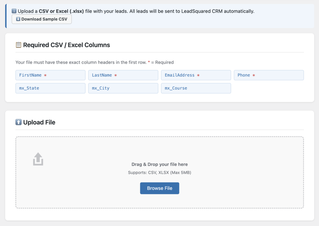Select the mx_State column chip
The width and height of the screenshot is (319, 226).
coord(50,88)
